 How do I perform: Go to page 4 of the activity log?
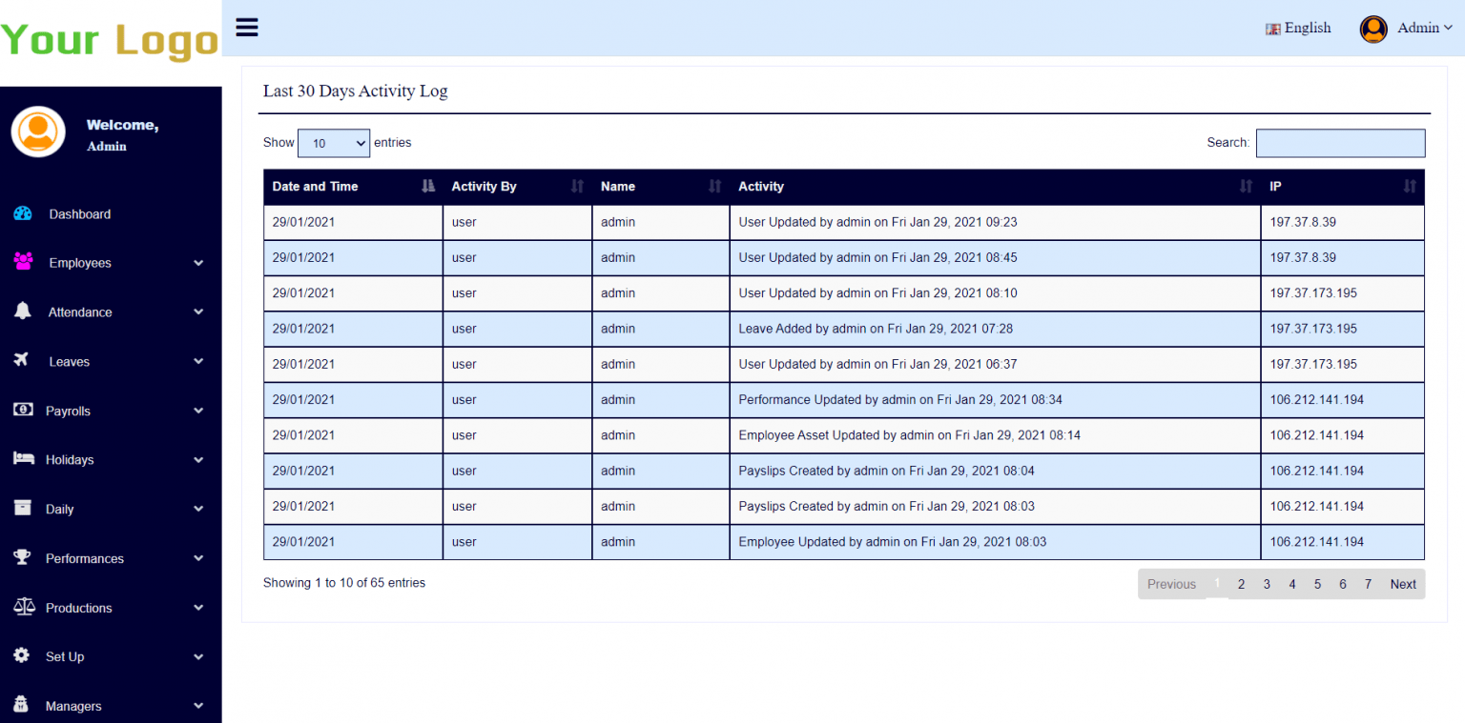[x=1291, y=584]
